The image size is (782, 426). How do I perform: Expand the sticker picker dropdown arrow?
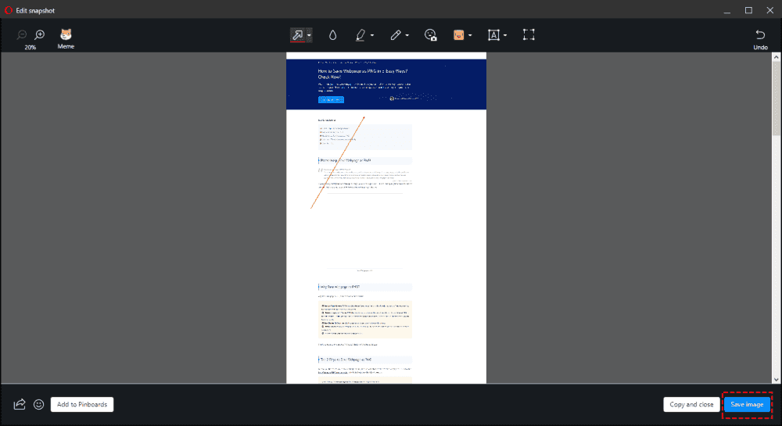(470, 35)
